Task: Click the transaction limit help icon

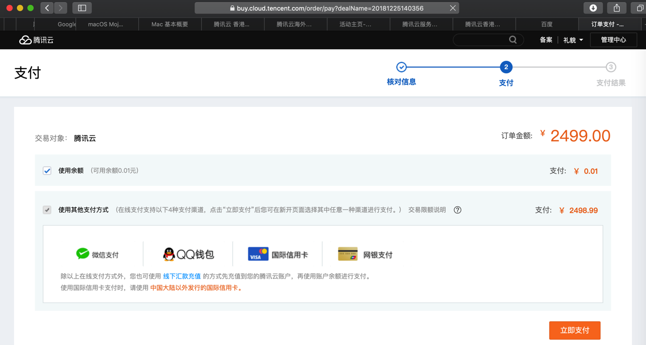Action: [457, 210]
